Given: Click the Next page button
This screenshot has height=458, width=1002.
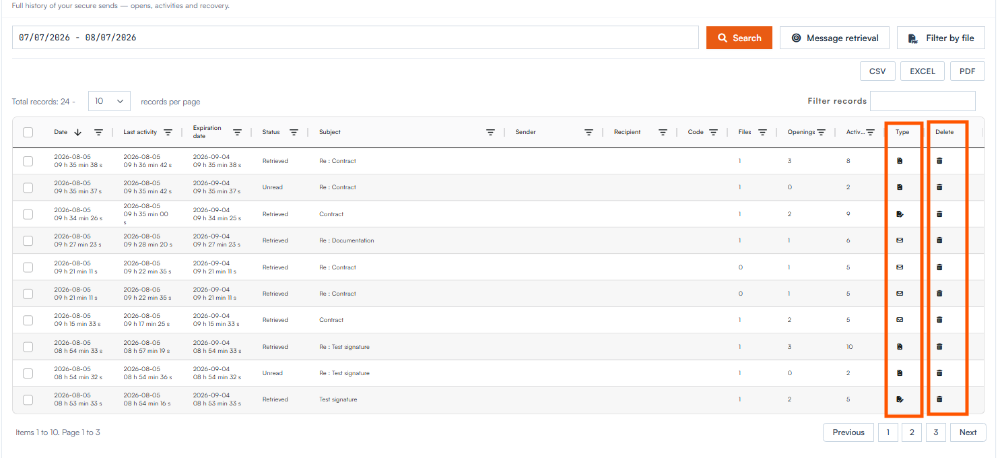Looking at the screenshot, I should click(968, 432).
